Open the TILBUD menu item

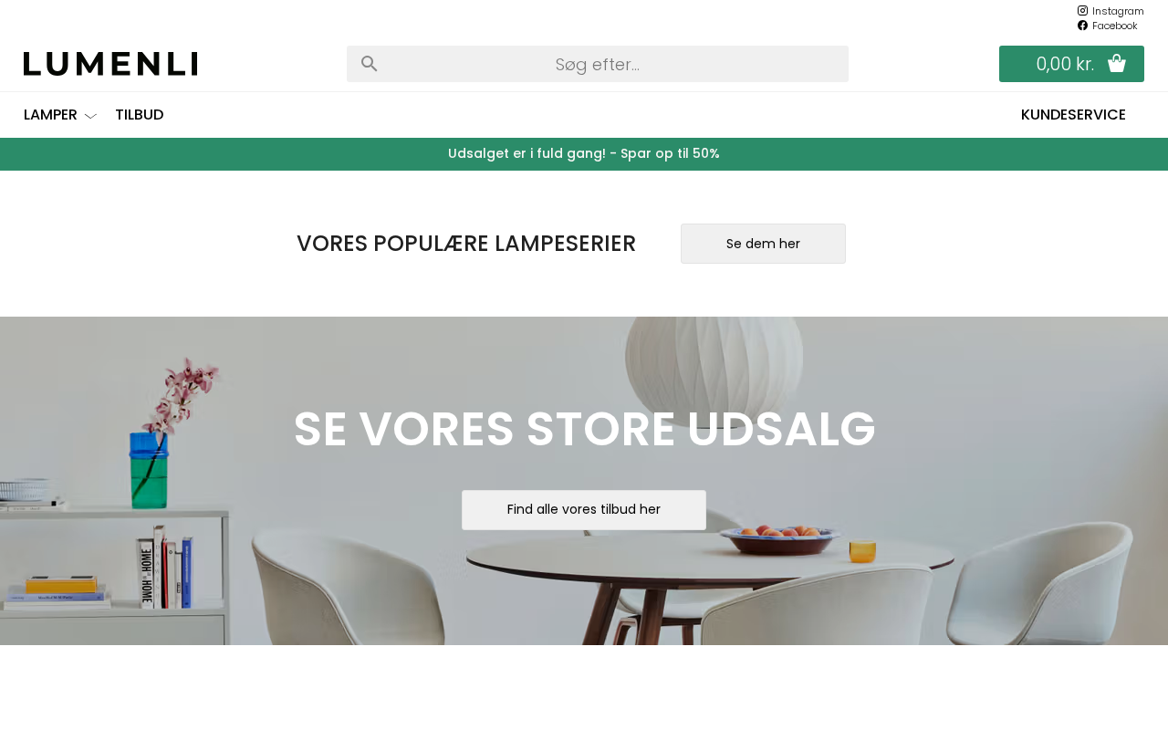click(140, 115)
